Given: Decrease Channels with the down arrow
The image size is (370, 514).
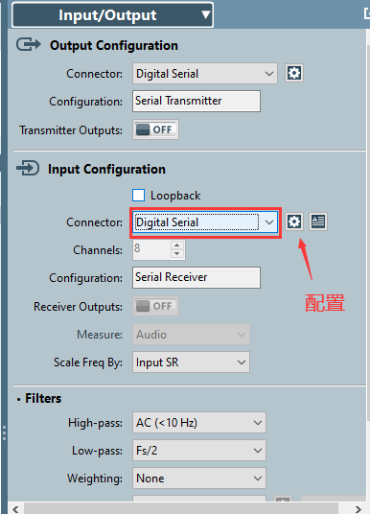Looking at the screenshot, I should [177, 254].
